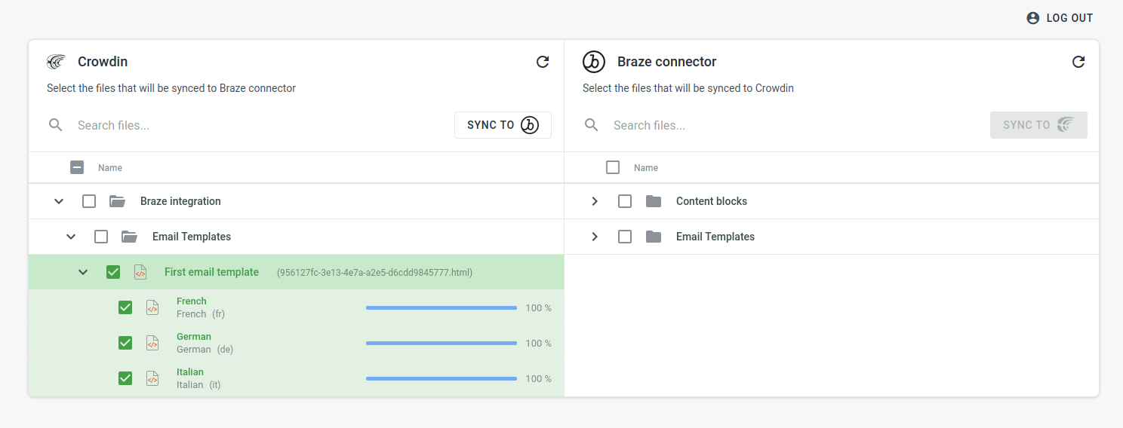Click the Crowdin logo icon in header
The height and width of the screenshot is (428, 1123).
(57, 62)
